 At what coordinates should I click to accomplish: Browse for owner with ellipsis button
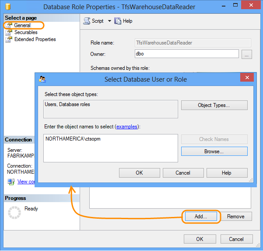coord(246,55)
